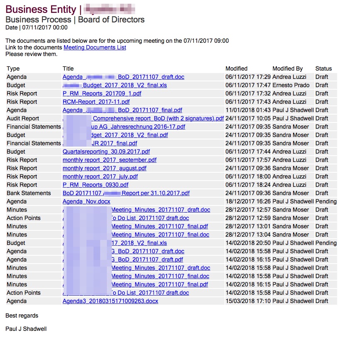Open the Budget V2_final.pdf document
Screen dimensions: 360x340
133,135
